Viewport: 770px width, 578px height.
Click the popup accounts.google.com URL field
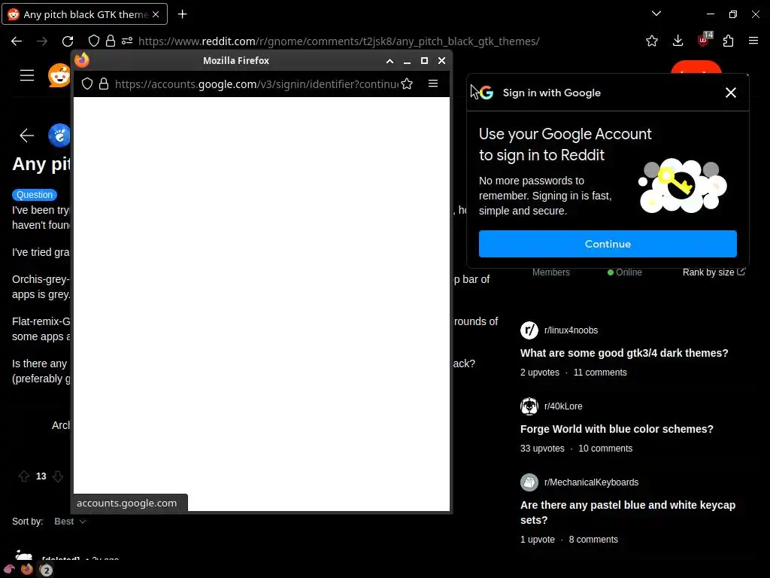256,84
